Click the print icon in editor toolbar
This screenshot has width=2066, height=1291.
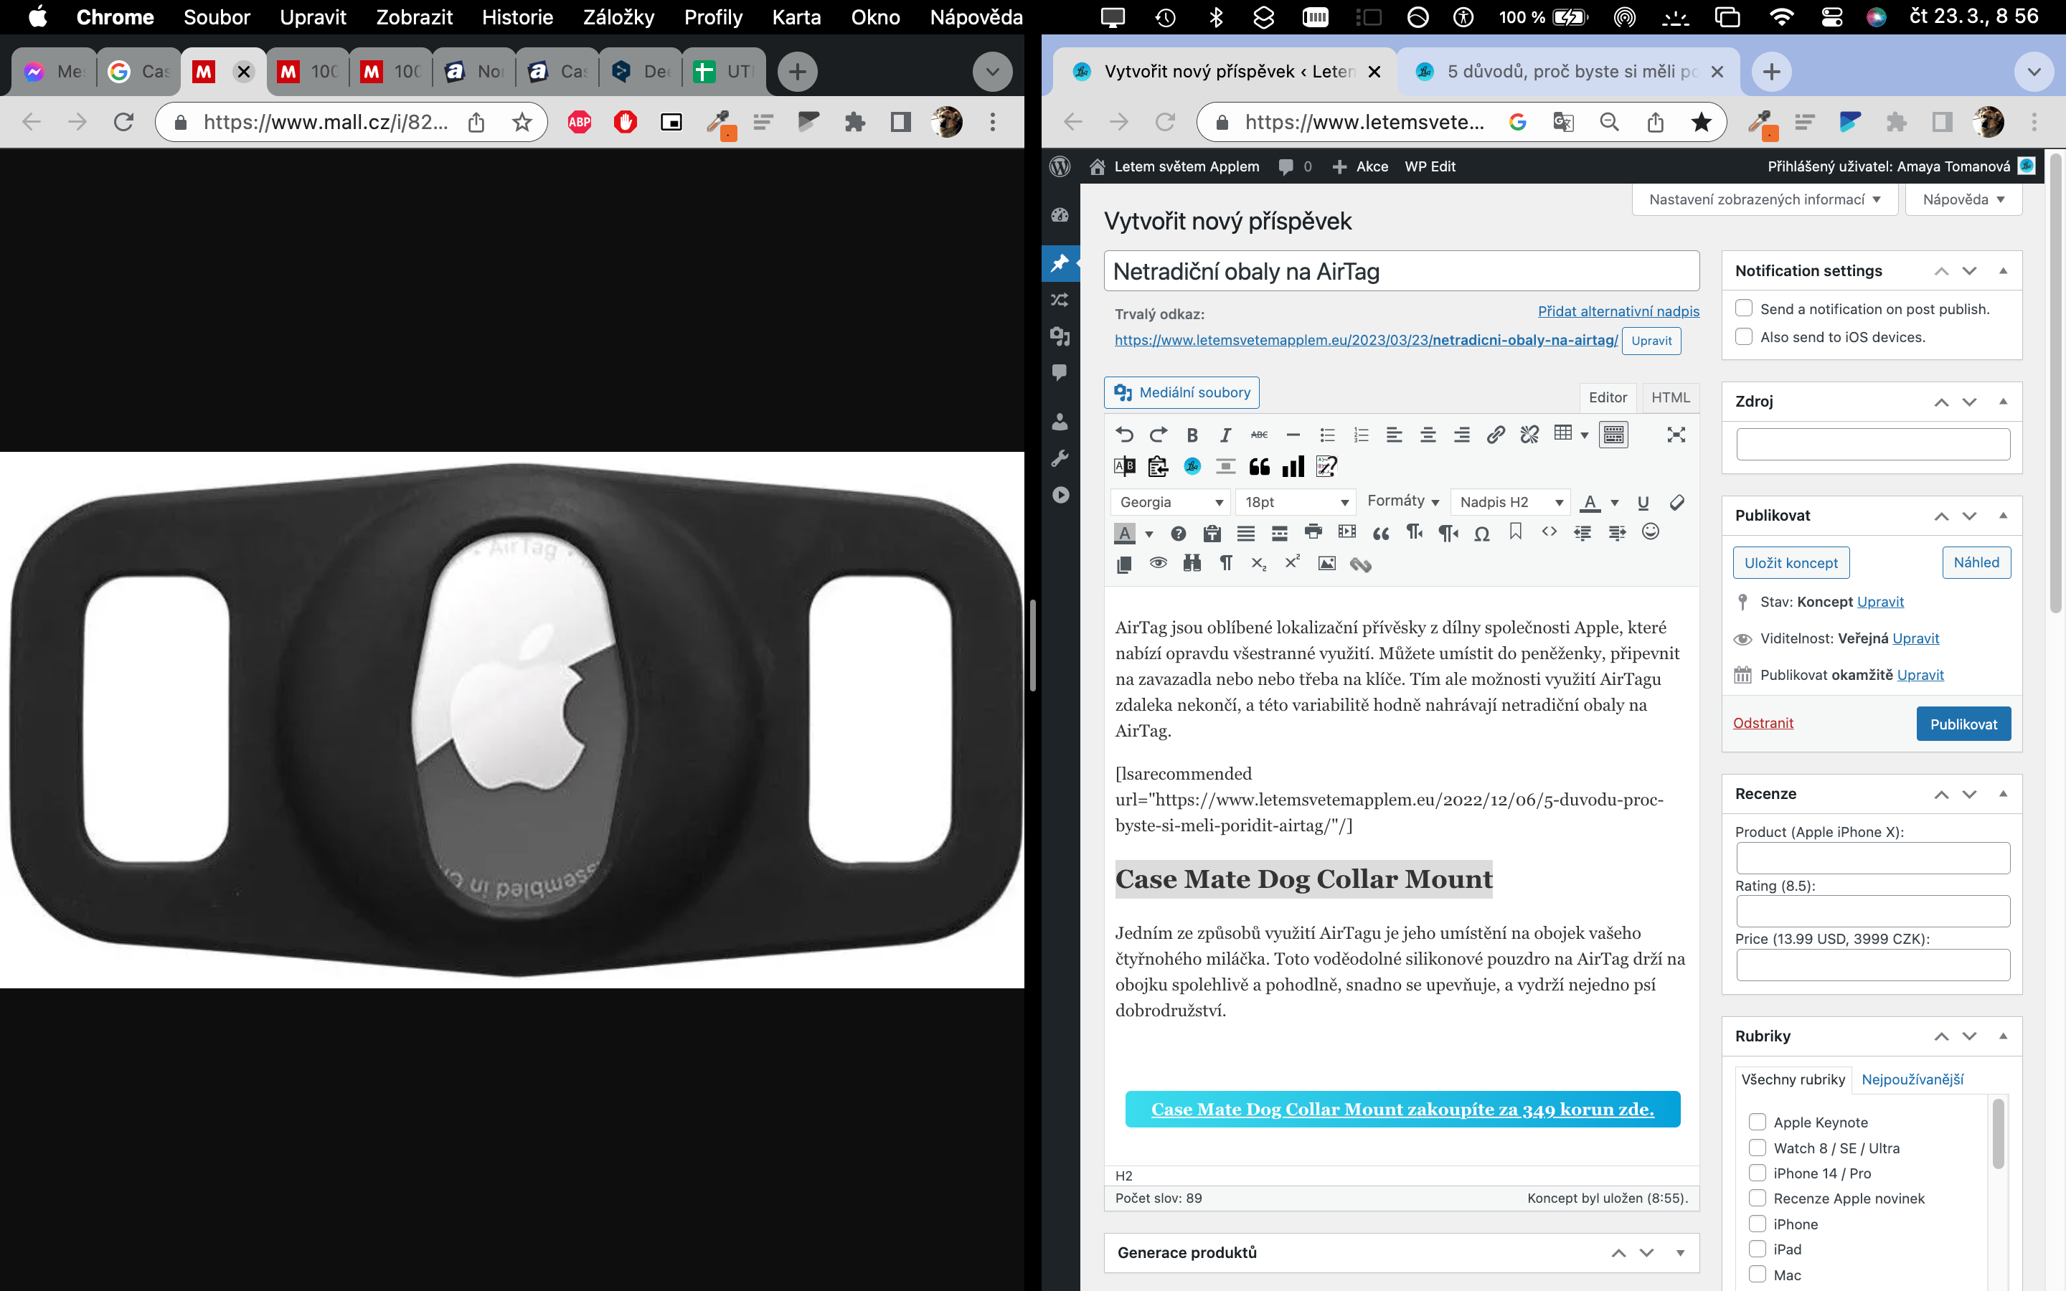click(x=1313, y=533)
